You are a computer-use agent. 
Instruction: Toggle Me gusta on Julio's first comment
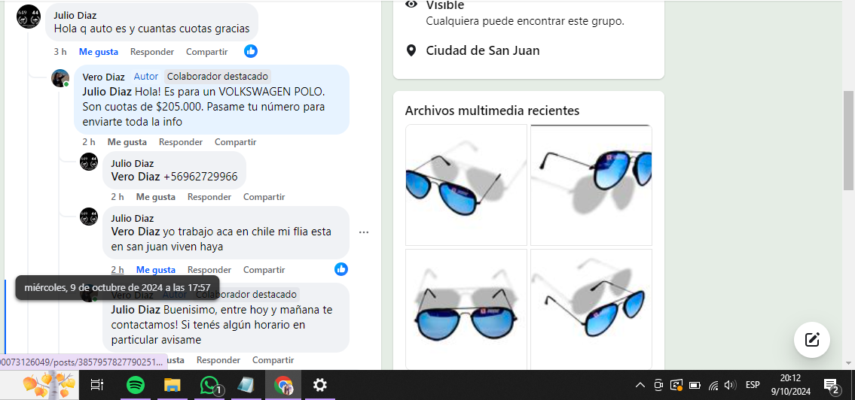[x=99, y=52]
